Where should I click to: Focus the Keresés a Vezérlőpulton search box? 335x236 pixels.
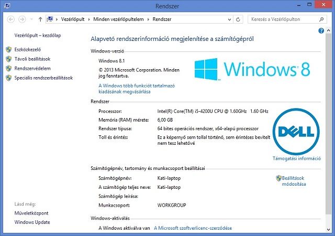(287, 19)
